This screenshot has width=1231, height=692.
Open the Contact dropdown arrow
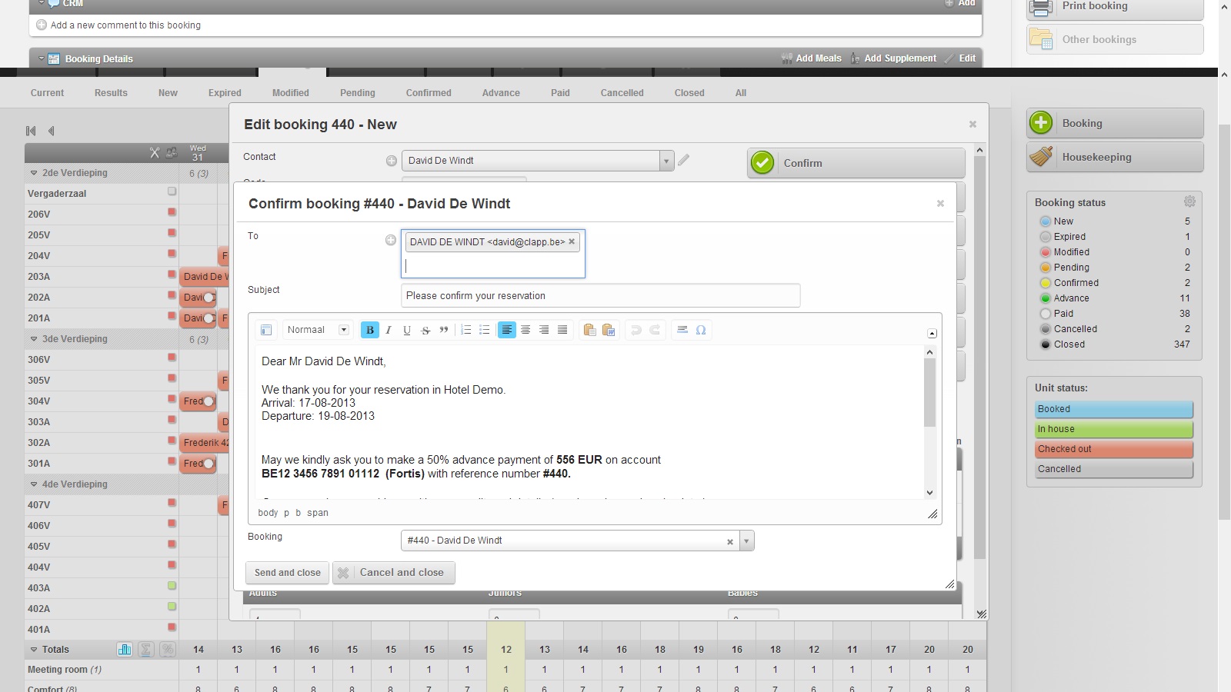click(x=666, y=161)
